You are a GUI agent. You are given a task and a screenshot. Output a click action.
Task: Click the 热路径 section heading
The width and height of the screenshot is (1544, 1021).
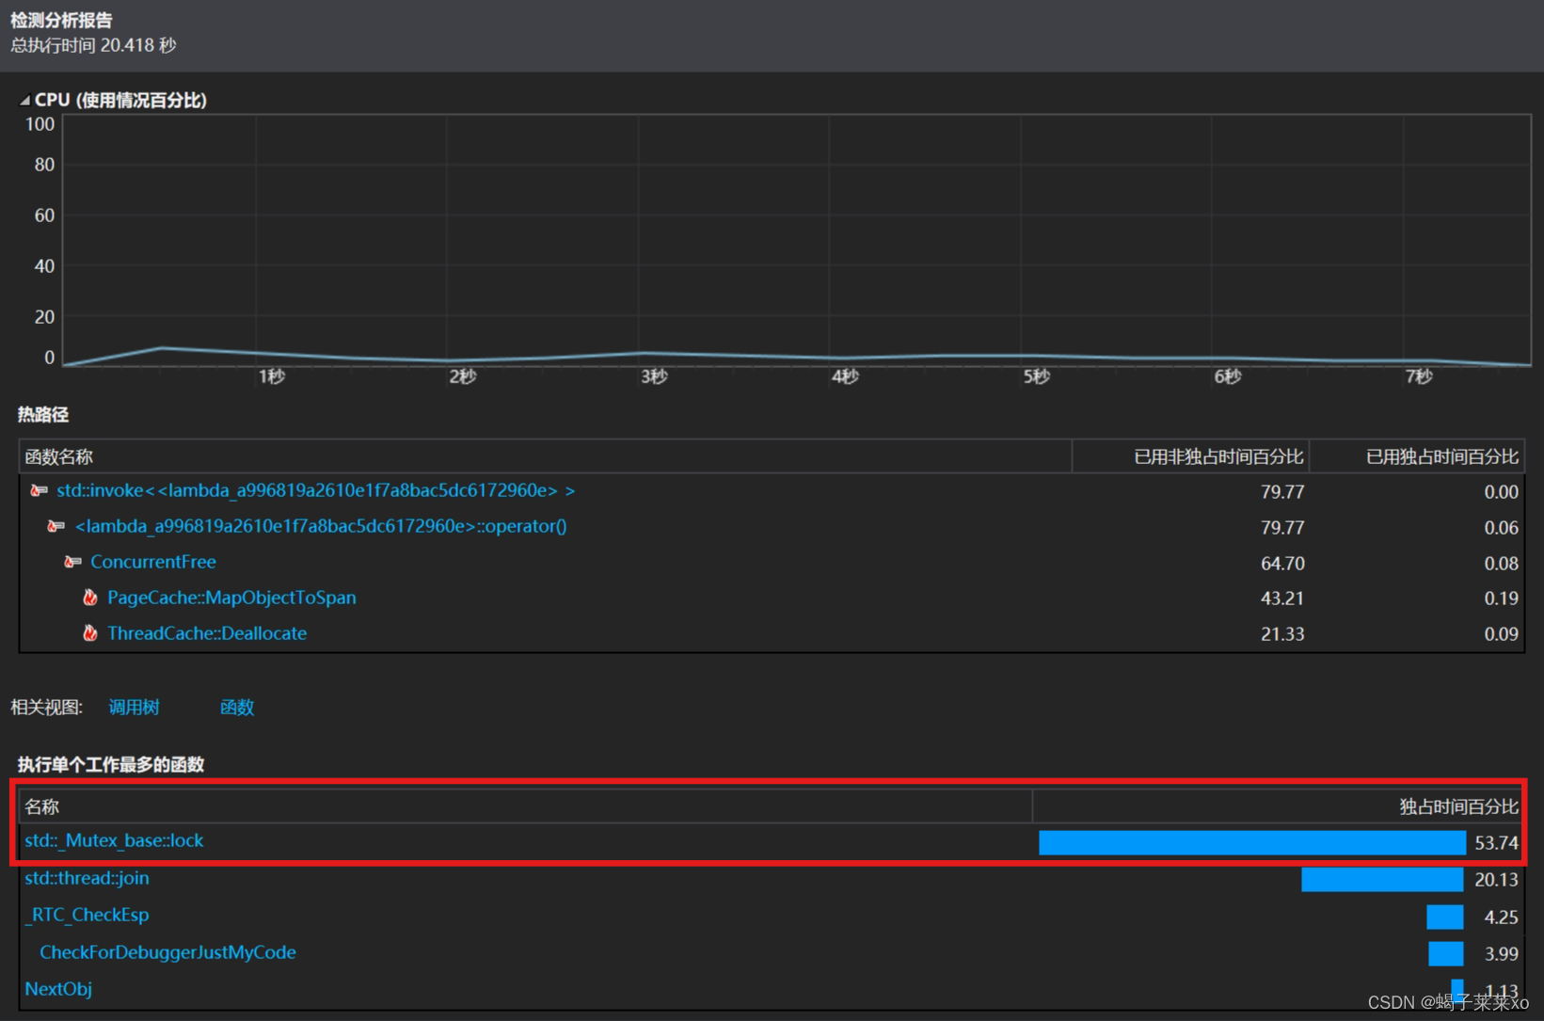(x=42, y=414)
